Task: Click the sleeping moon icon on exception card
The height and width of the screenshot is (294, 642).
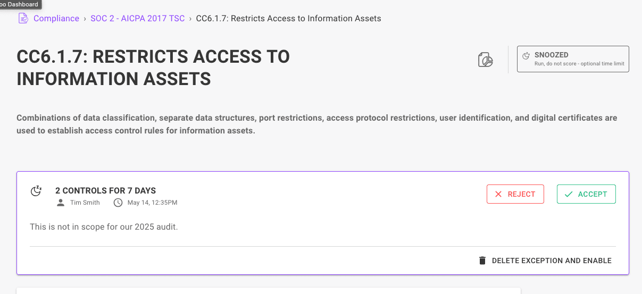Action: point(36,191)
